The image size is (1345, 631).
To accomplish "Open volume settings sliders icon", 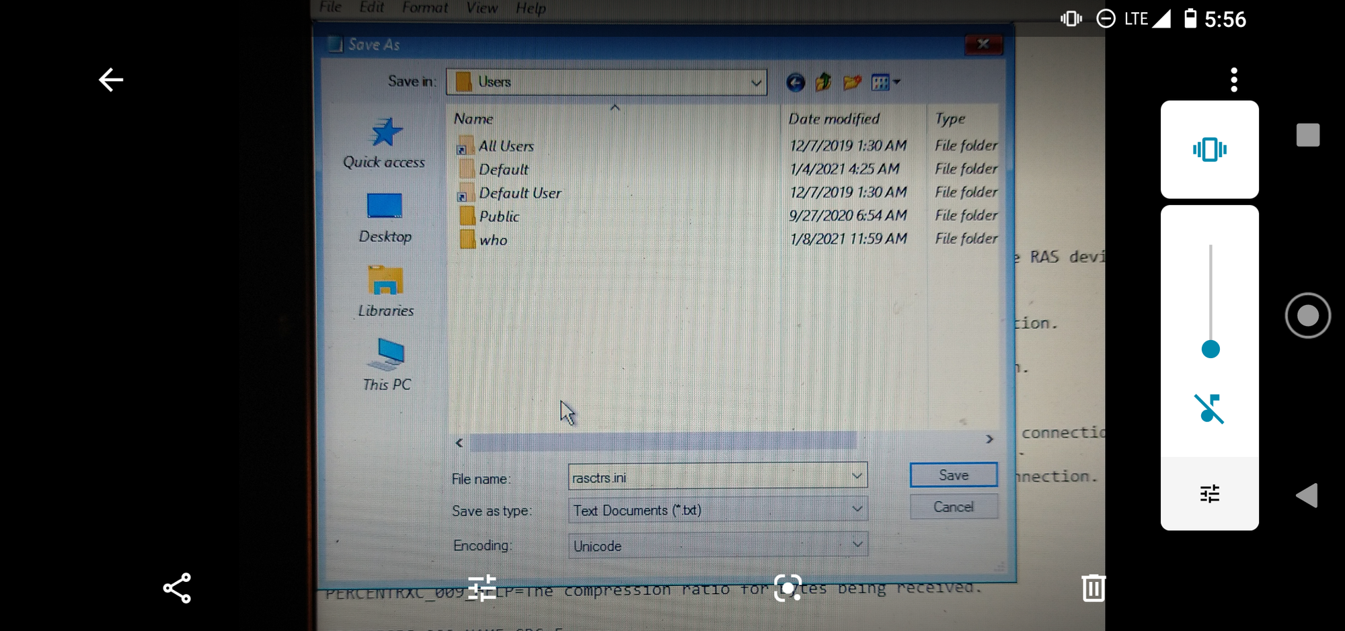I will coord(1209,494).
